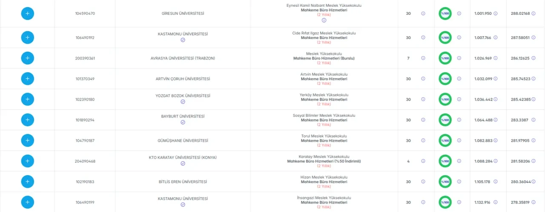Open info icon beside Gümüşhane %100 circle

click(x=459, y=140)
